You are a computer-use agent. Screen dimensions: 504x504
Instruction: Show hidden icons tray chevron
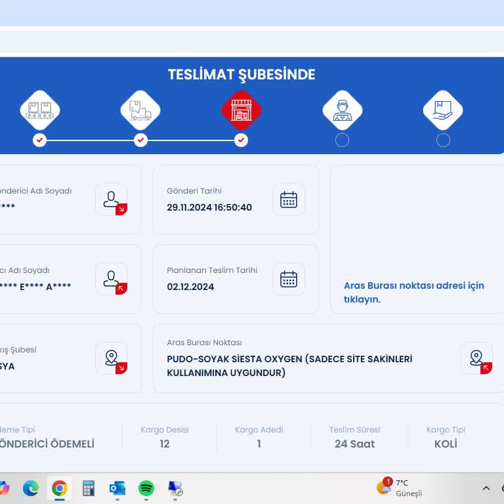click(486, 488)
